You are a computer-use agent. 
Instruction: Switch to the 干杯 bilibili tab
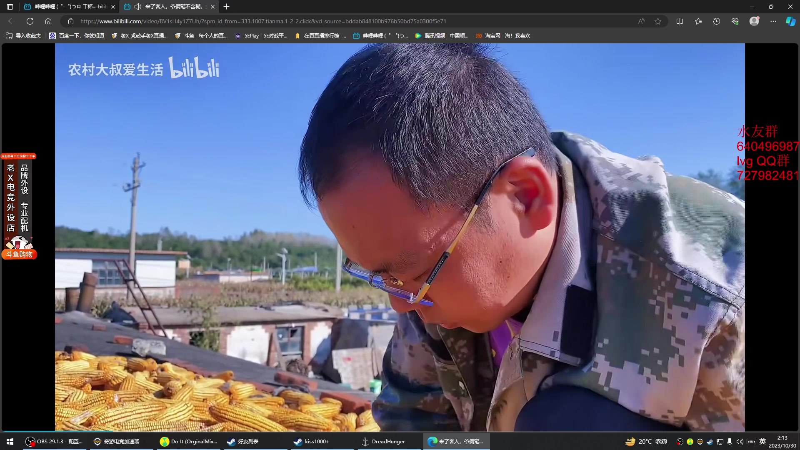point(67,7)
